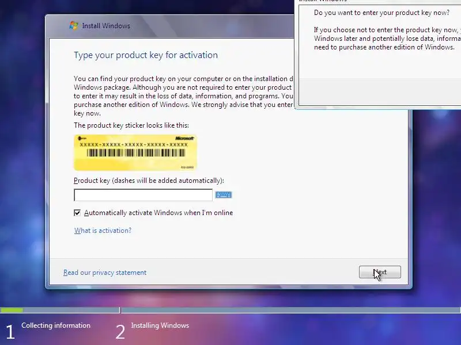Click the product key sticker image
Image resolution: width=461 pixels, height=345 pixels.
point(135,152)
